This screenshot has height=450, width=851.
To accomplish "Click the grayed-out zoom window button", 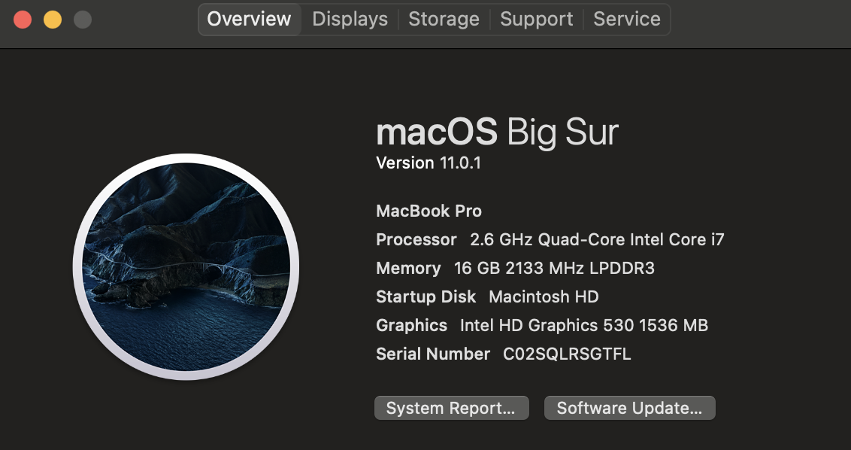I will tap(83, 20).
